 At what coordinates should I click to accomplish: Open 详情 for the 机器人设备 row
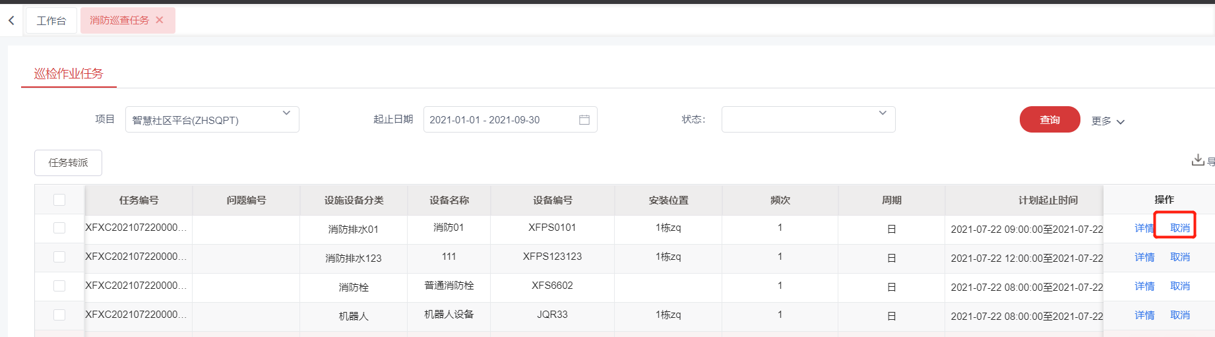[x=1144, y=315]
